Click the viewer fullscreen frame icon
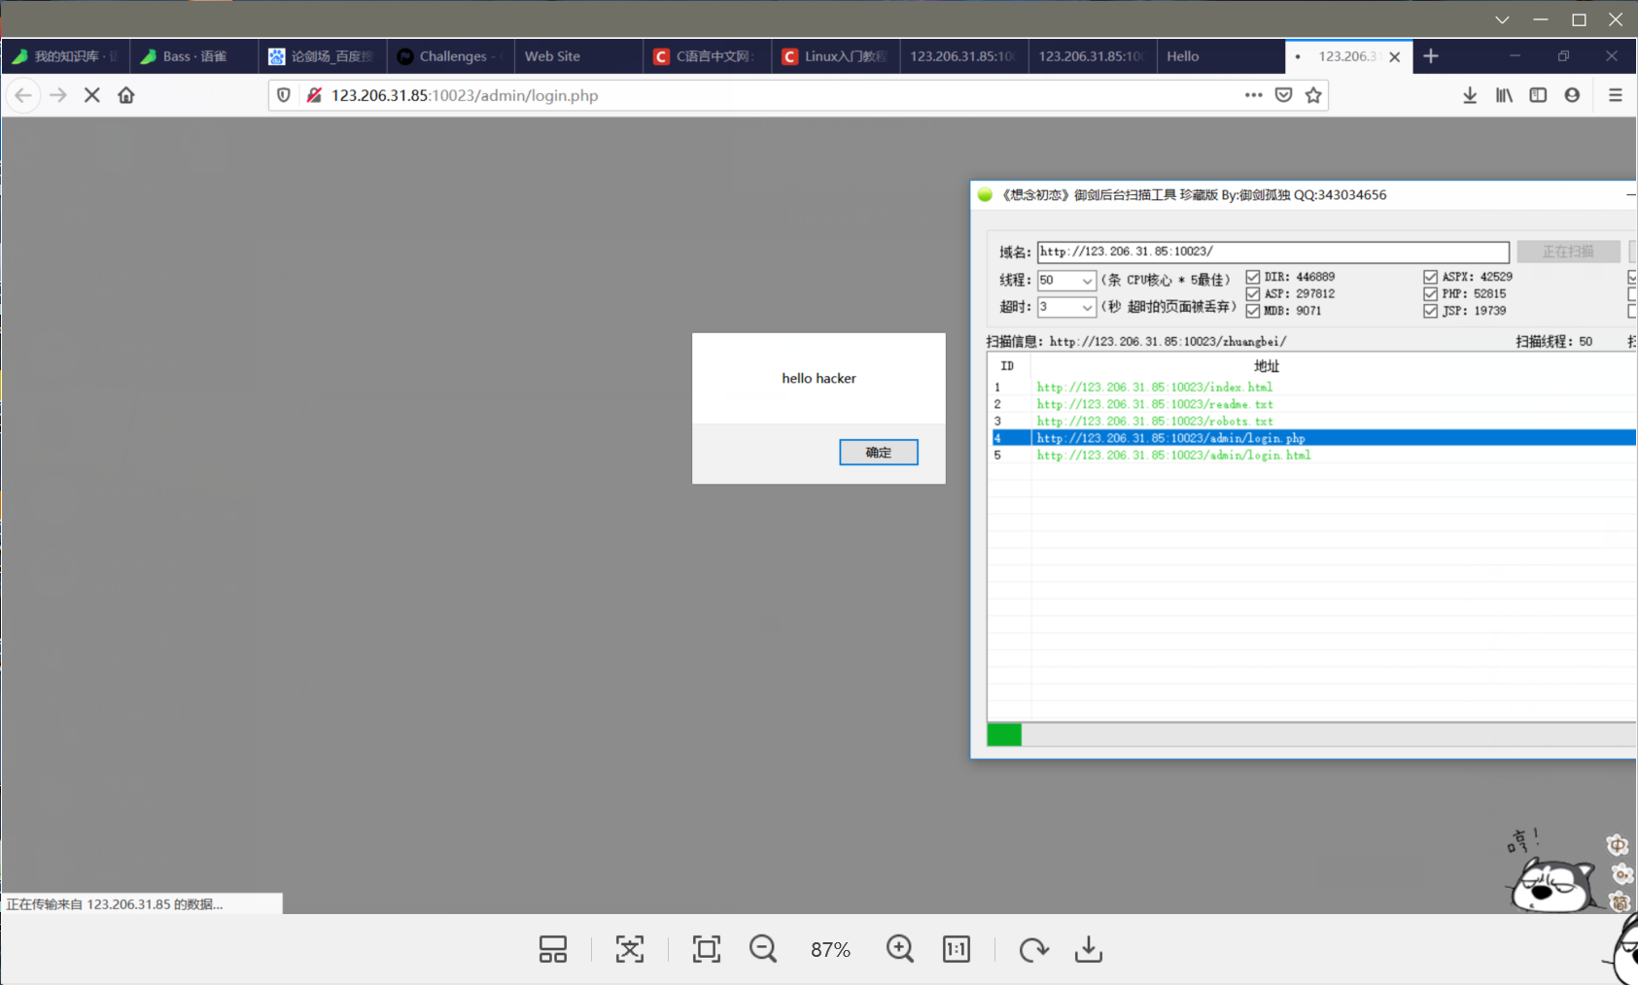Viewport: 1638px width, 985px height. pos(707,949)
